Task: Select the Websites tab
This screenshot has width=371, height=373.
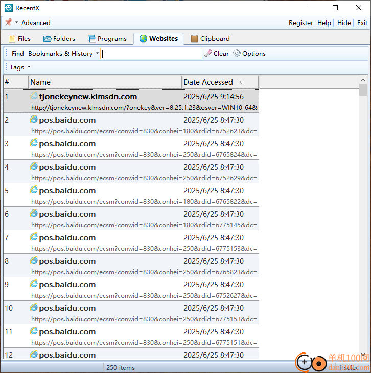Action: tap(158, 38)
